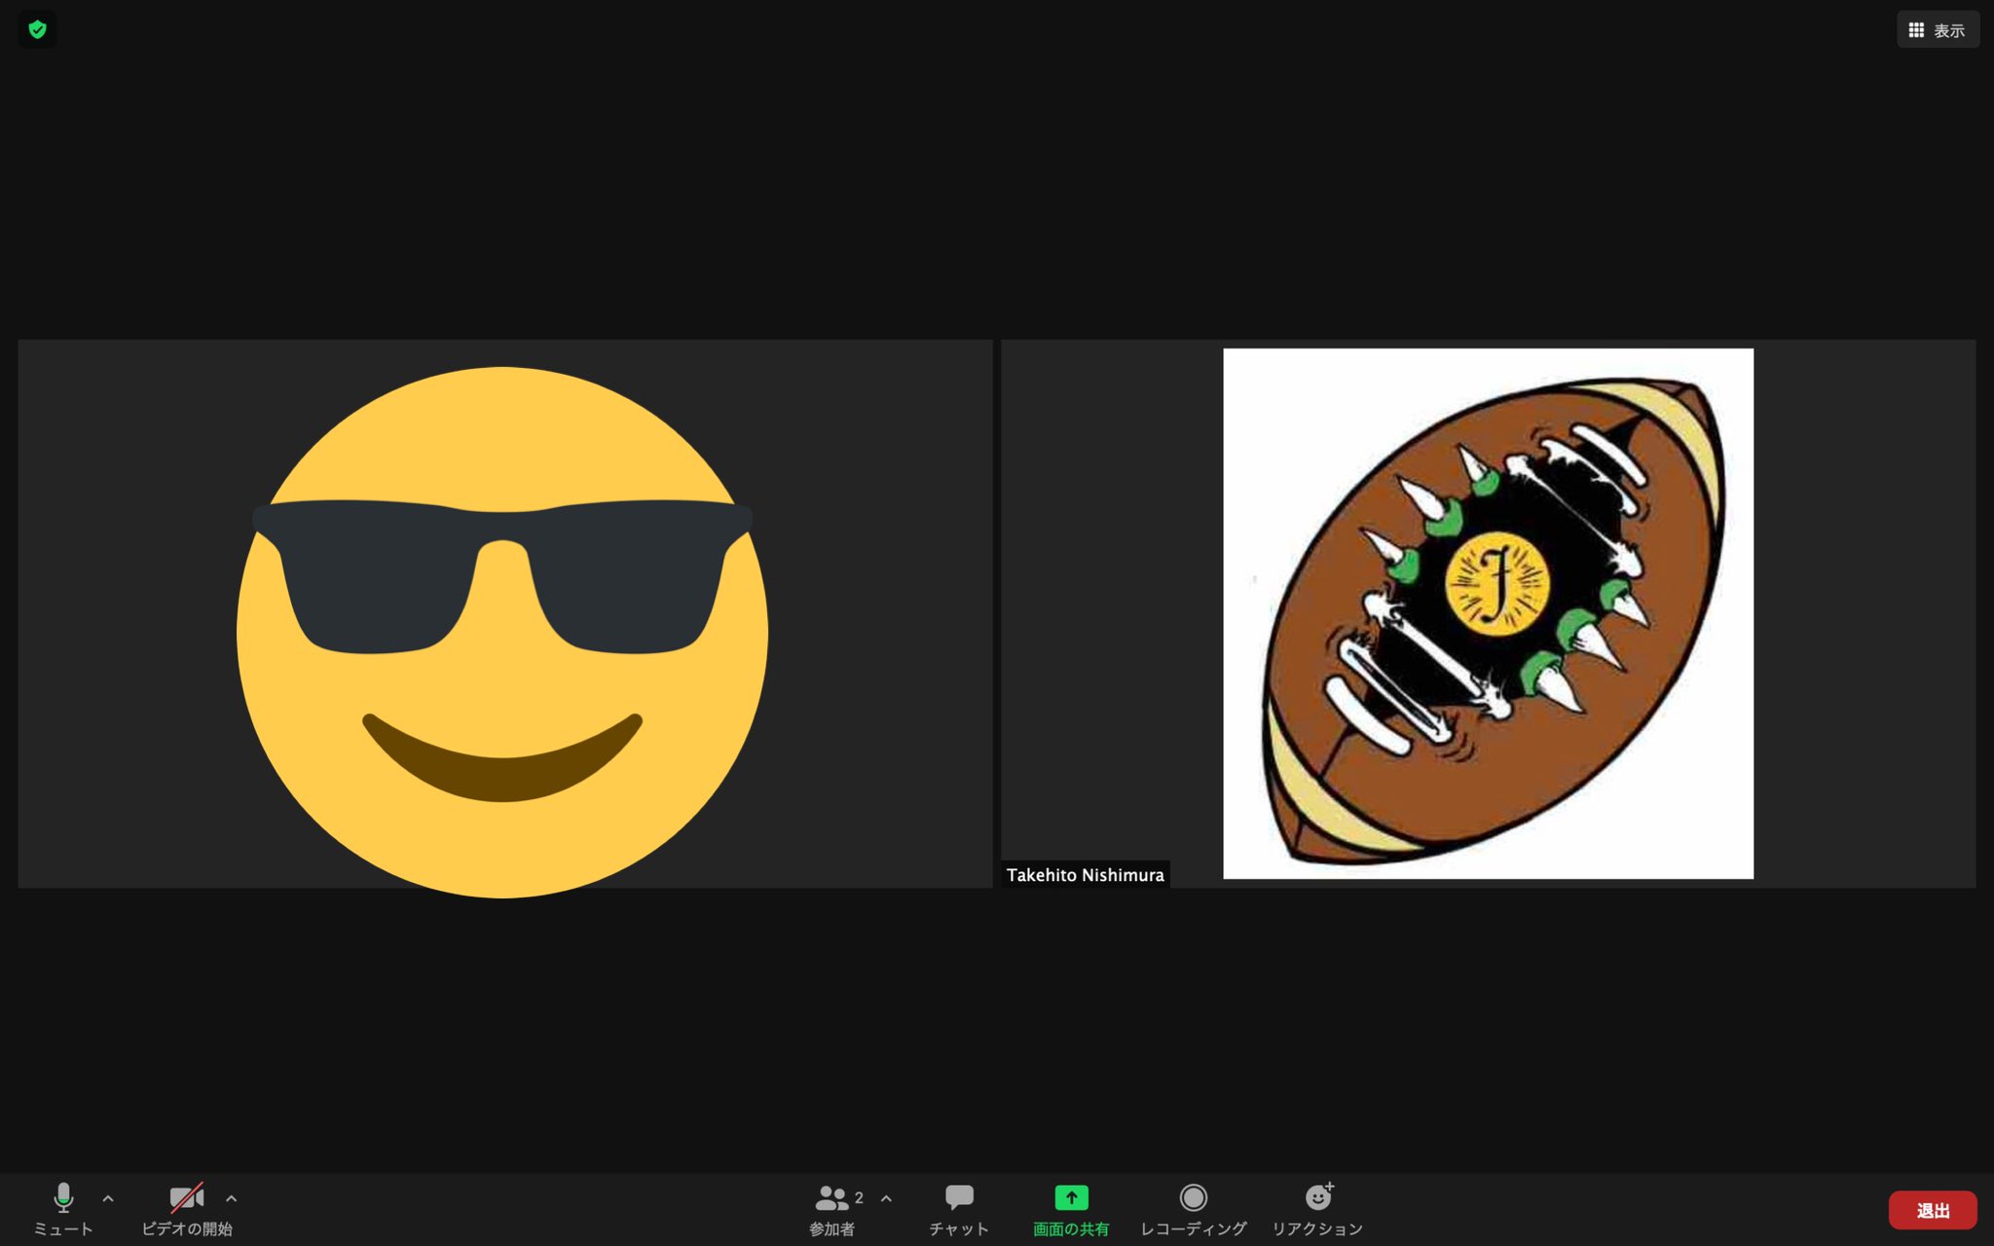The width and height of the screenshot is (1994, 1246).
Task: Click the green encryption shield icon
Action: pos(37,29)
